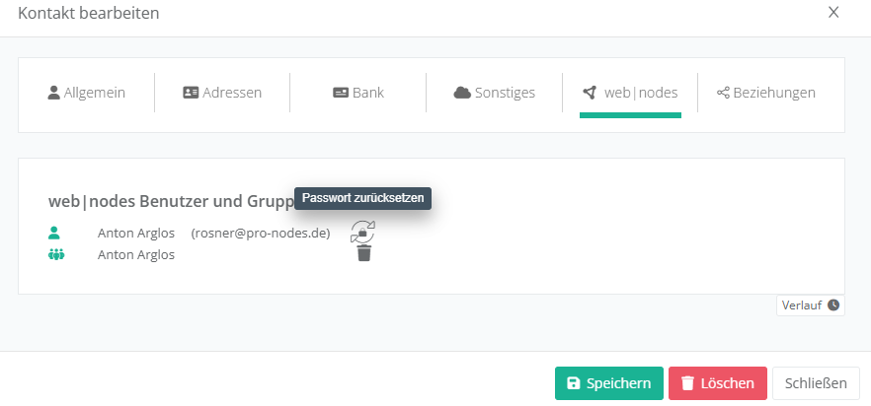Close the Kontakt bearbeiten dialog with X
Viewport: 871px width, 406px height.
[x=833, y=13]
